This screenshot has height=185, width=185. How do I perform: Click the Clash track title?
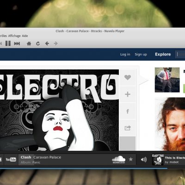coord(26,157)
